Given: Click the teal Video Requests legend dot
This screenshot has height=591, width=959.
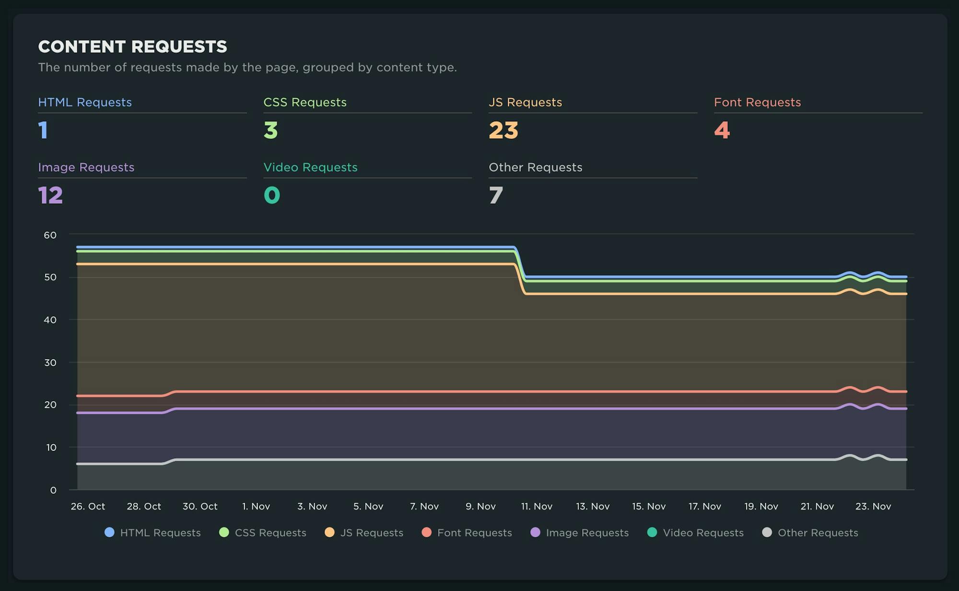Looking at the screenshot, I should click(652, 533).
